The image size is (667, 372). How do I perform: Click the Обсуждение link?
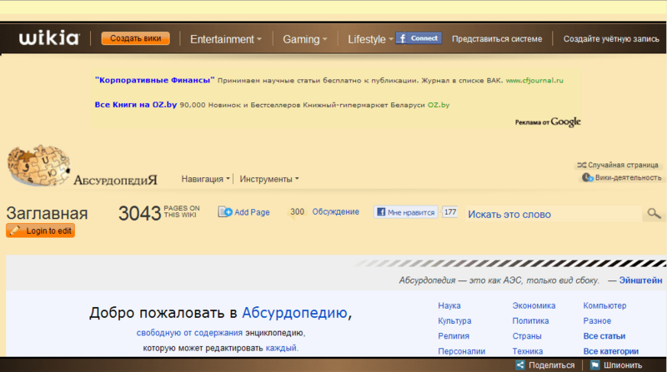tap(336, 211)
